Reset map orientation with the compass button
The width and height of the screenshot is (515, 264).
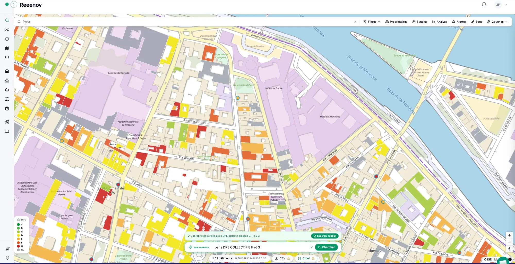tap(509, 249)
